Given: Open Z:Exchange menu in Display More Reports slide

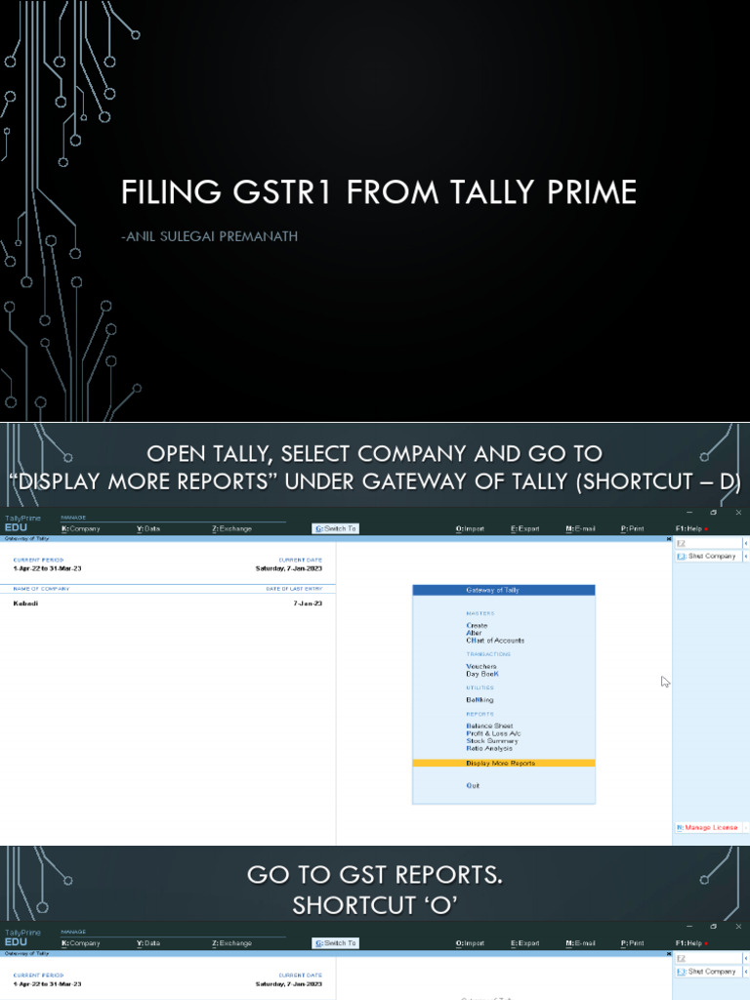Looking at the screenshot, I should pos(232,528).
